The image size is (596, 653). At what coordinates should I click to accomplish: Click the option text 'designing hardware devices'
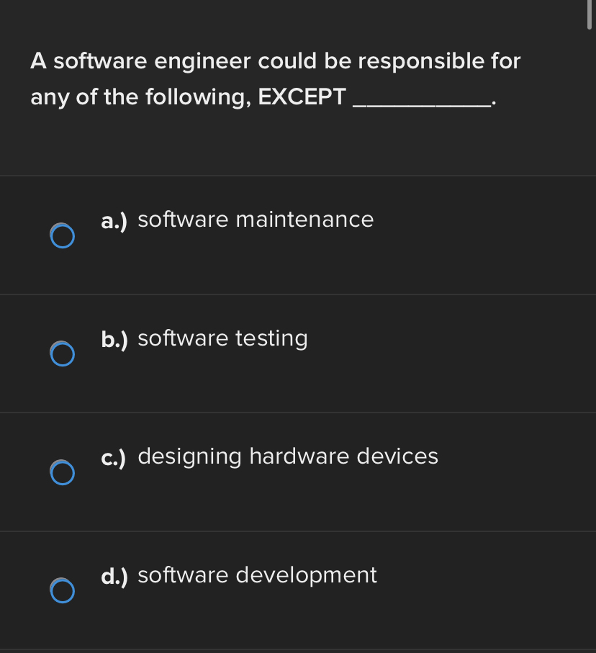288,456
